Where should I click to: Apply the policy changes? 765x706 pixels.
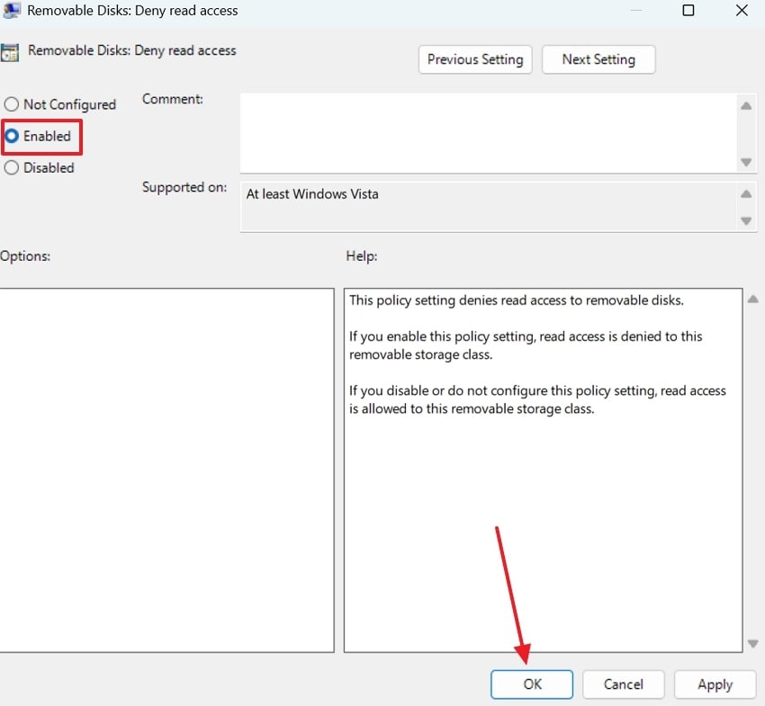[715, 684]
